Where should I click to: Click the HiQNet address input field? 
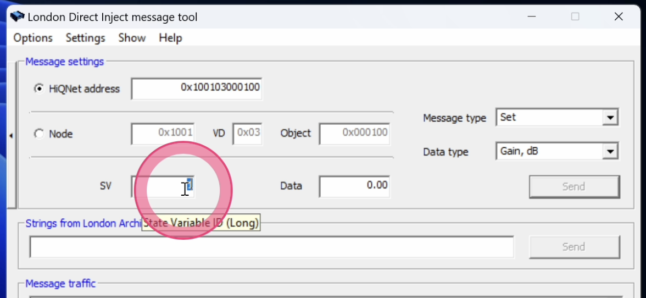click(x=196, y=88)
